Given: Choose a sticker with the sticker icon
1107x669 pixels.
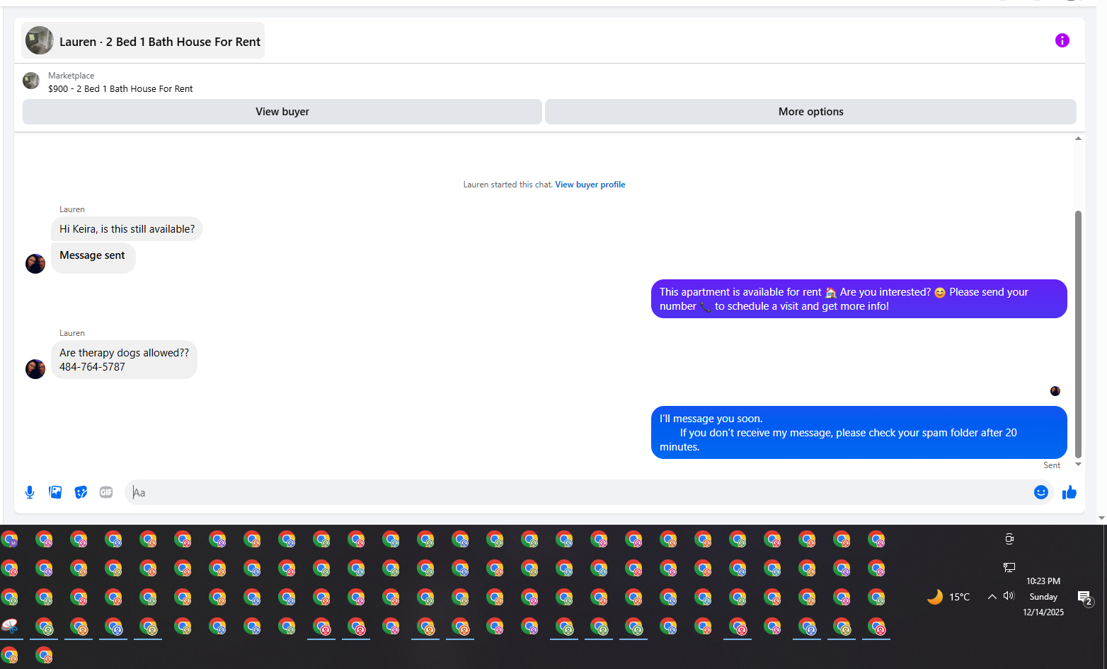Looking at the screenshot, I should click(81, 492).
